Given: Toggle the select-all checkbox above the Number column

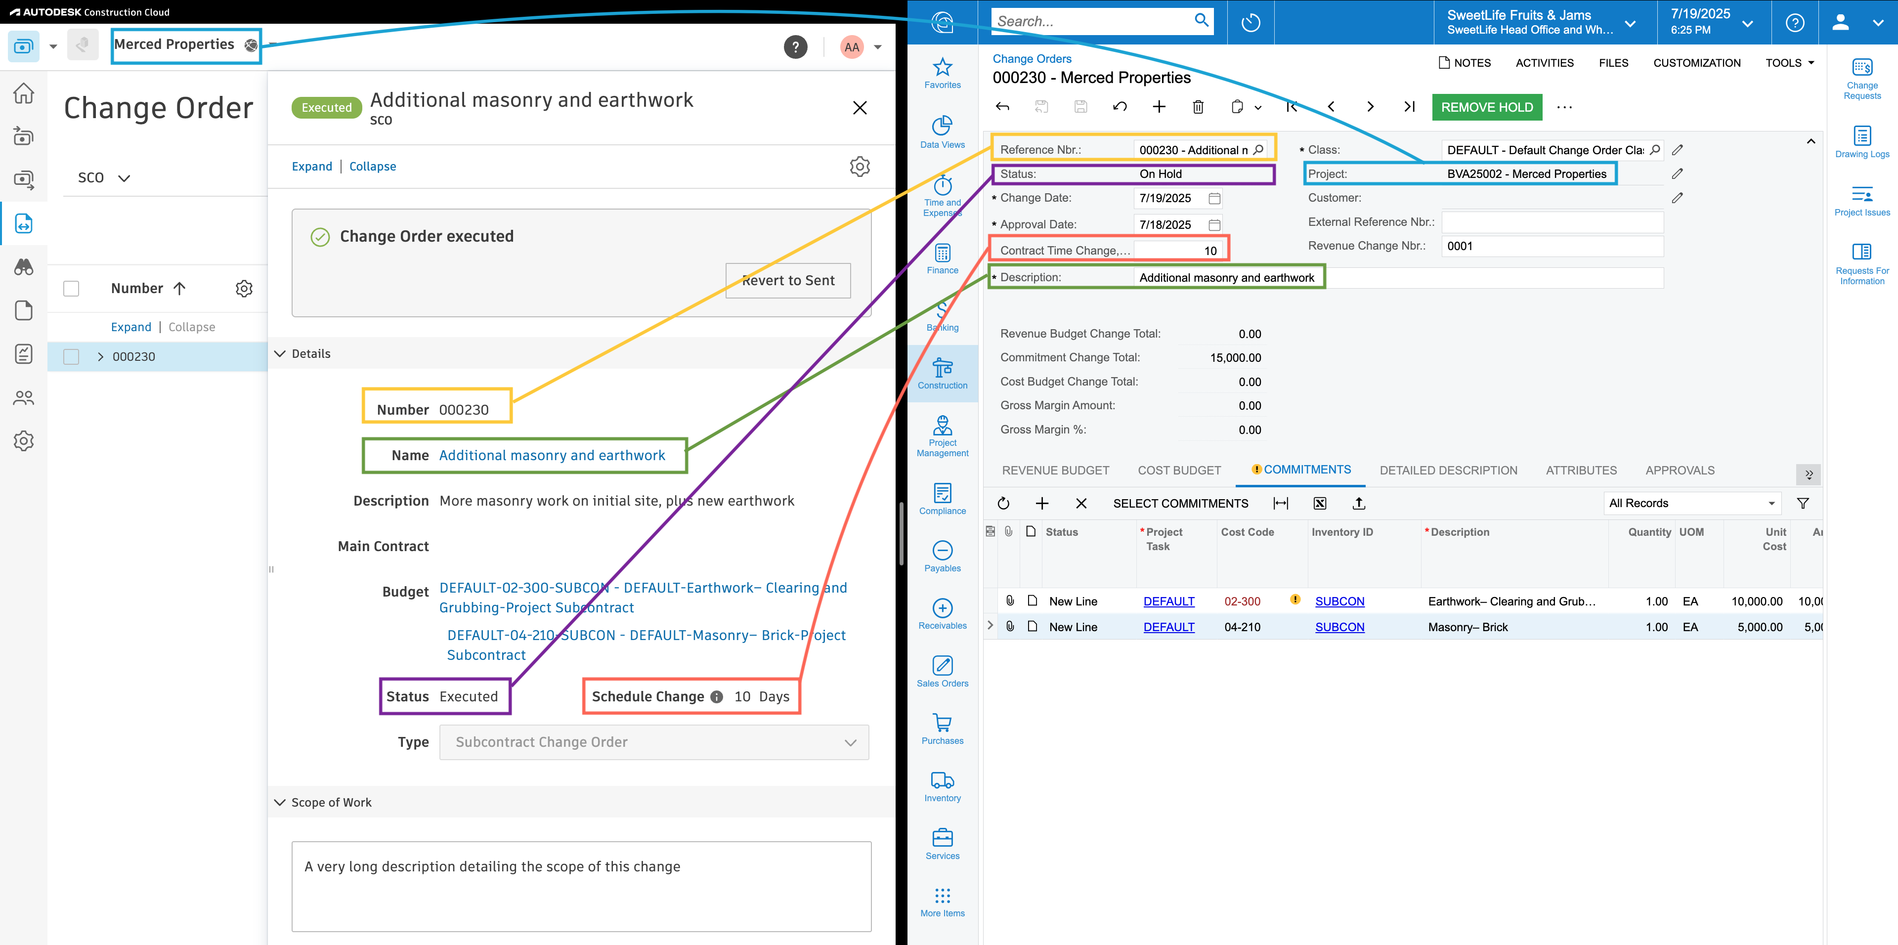Looking at the screenshot, I should (x=72, y=288).
